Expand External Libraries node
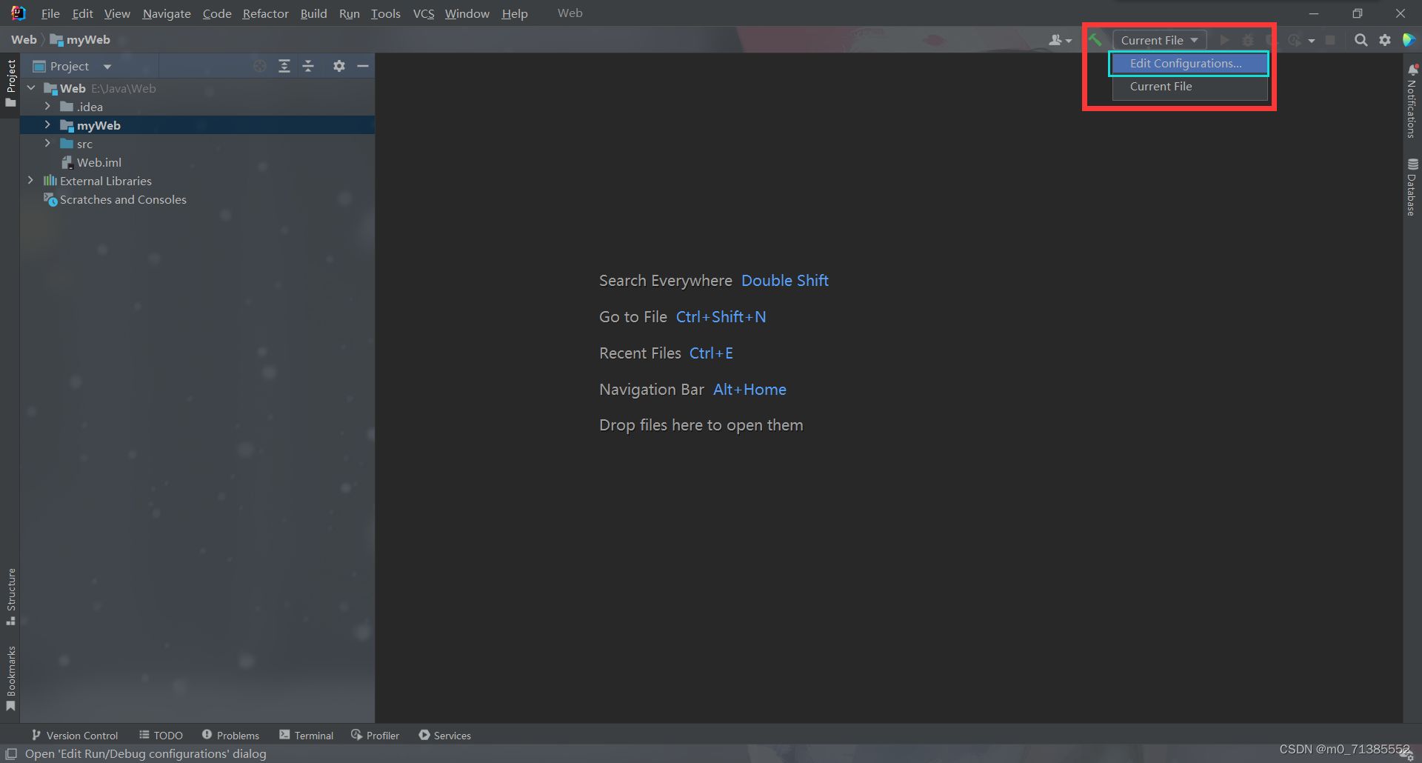The width and height of the screenshot is (1422, 763). pos(30,181)
